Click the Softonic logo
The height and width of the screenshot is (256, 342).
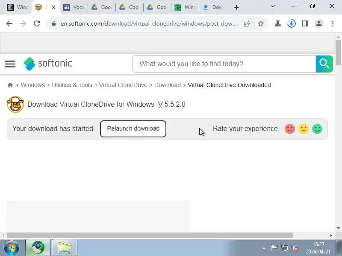(48, 64)
